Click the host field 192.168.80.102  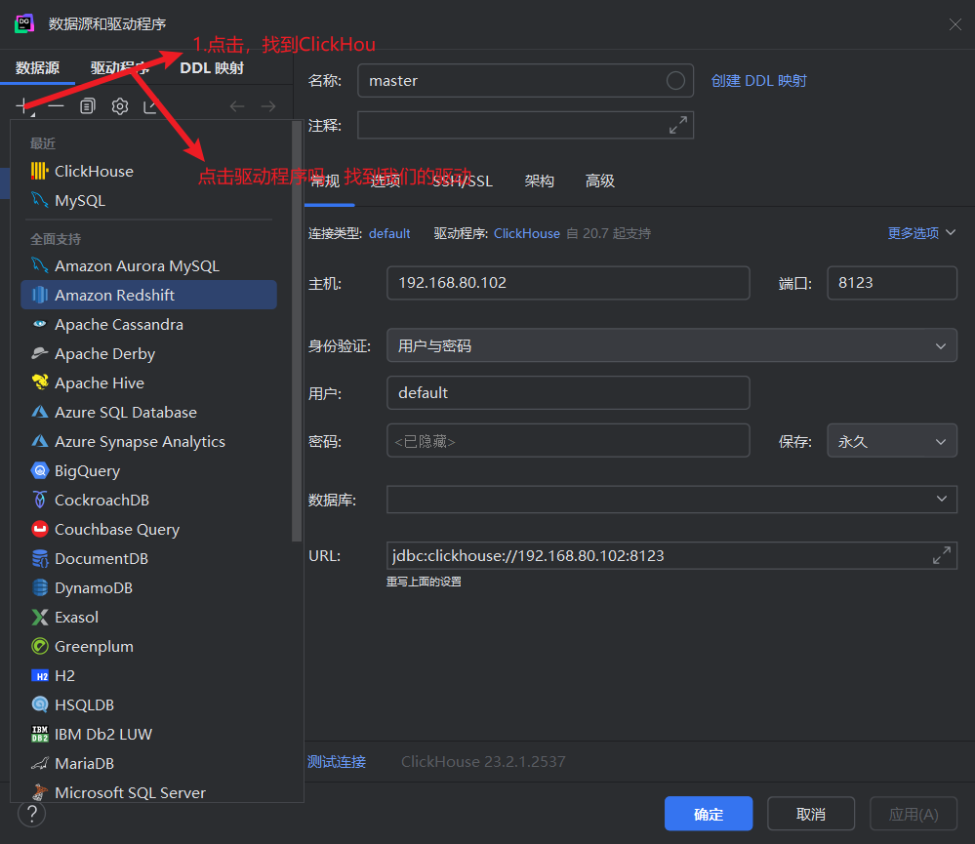tap(568, 283)
